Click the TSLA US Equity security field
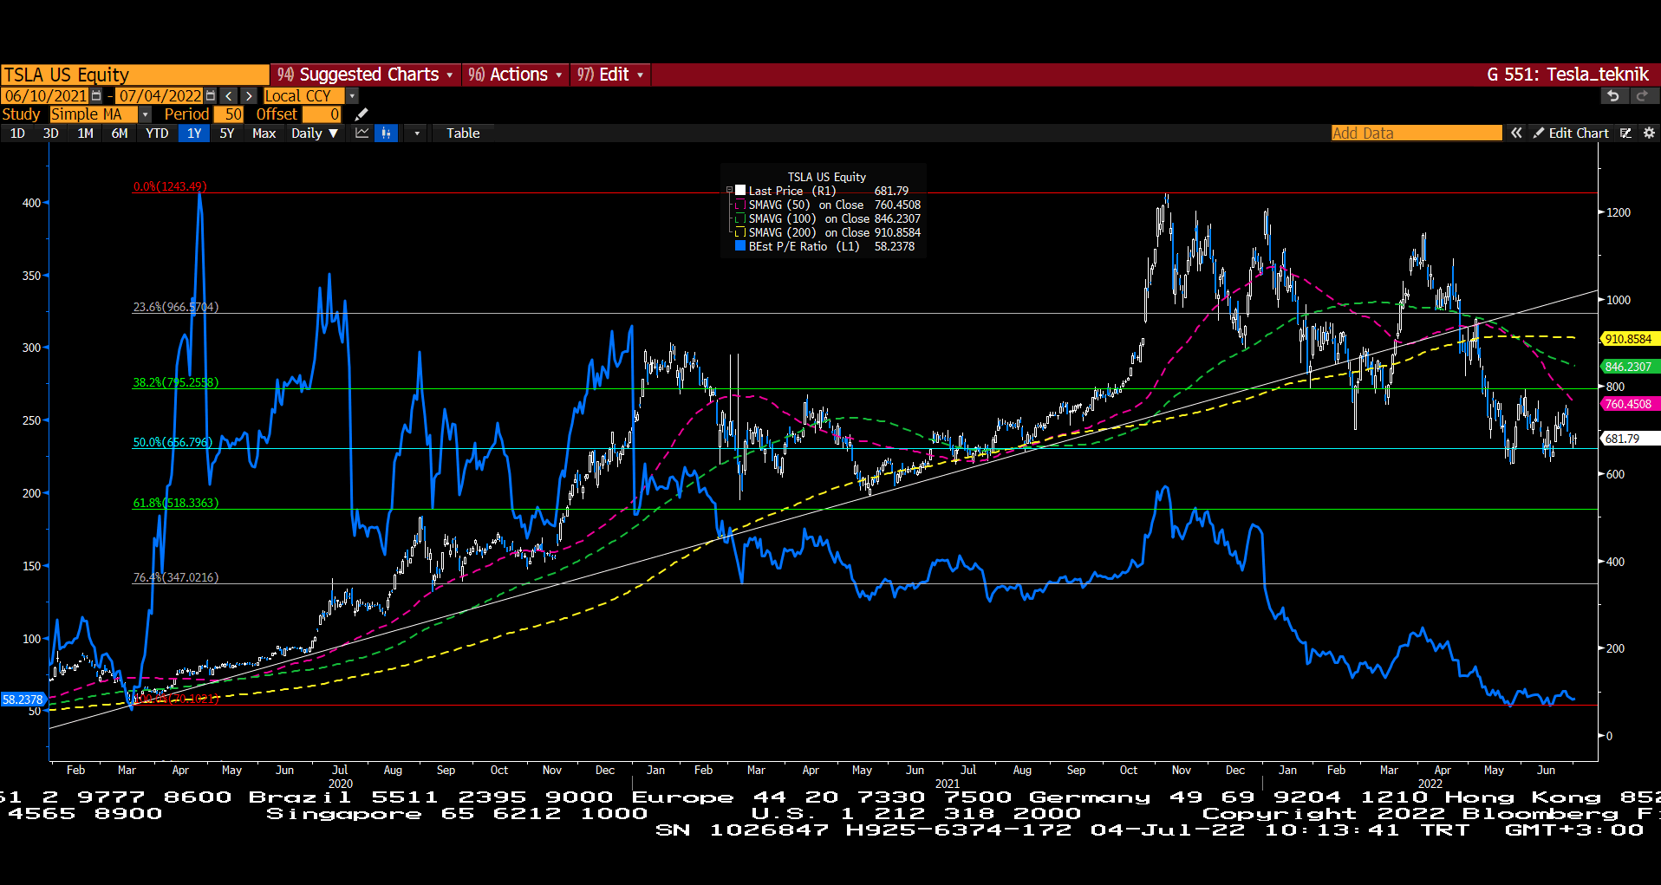The width and height of the screenshot is (1661, 885). point(134,75)
